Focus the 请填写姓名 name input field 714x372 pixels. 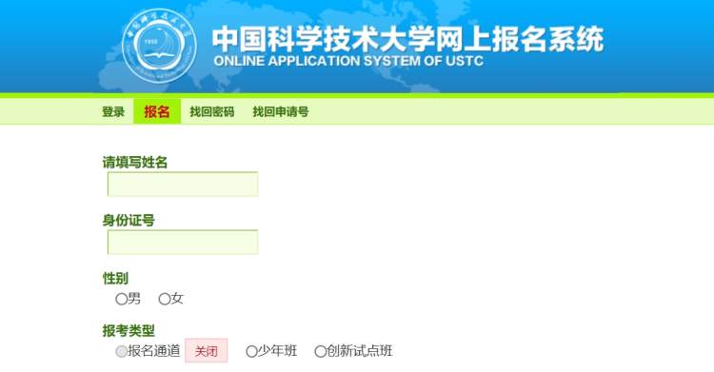pos(183,184)
